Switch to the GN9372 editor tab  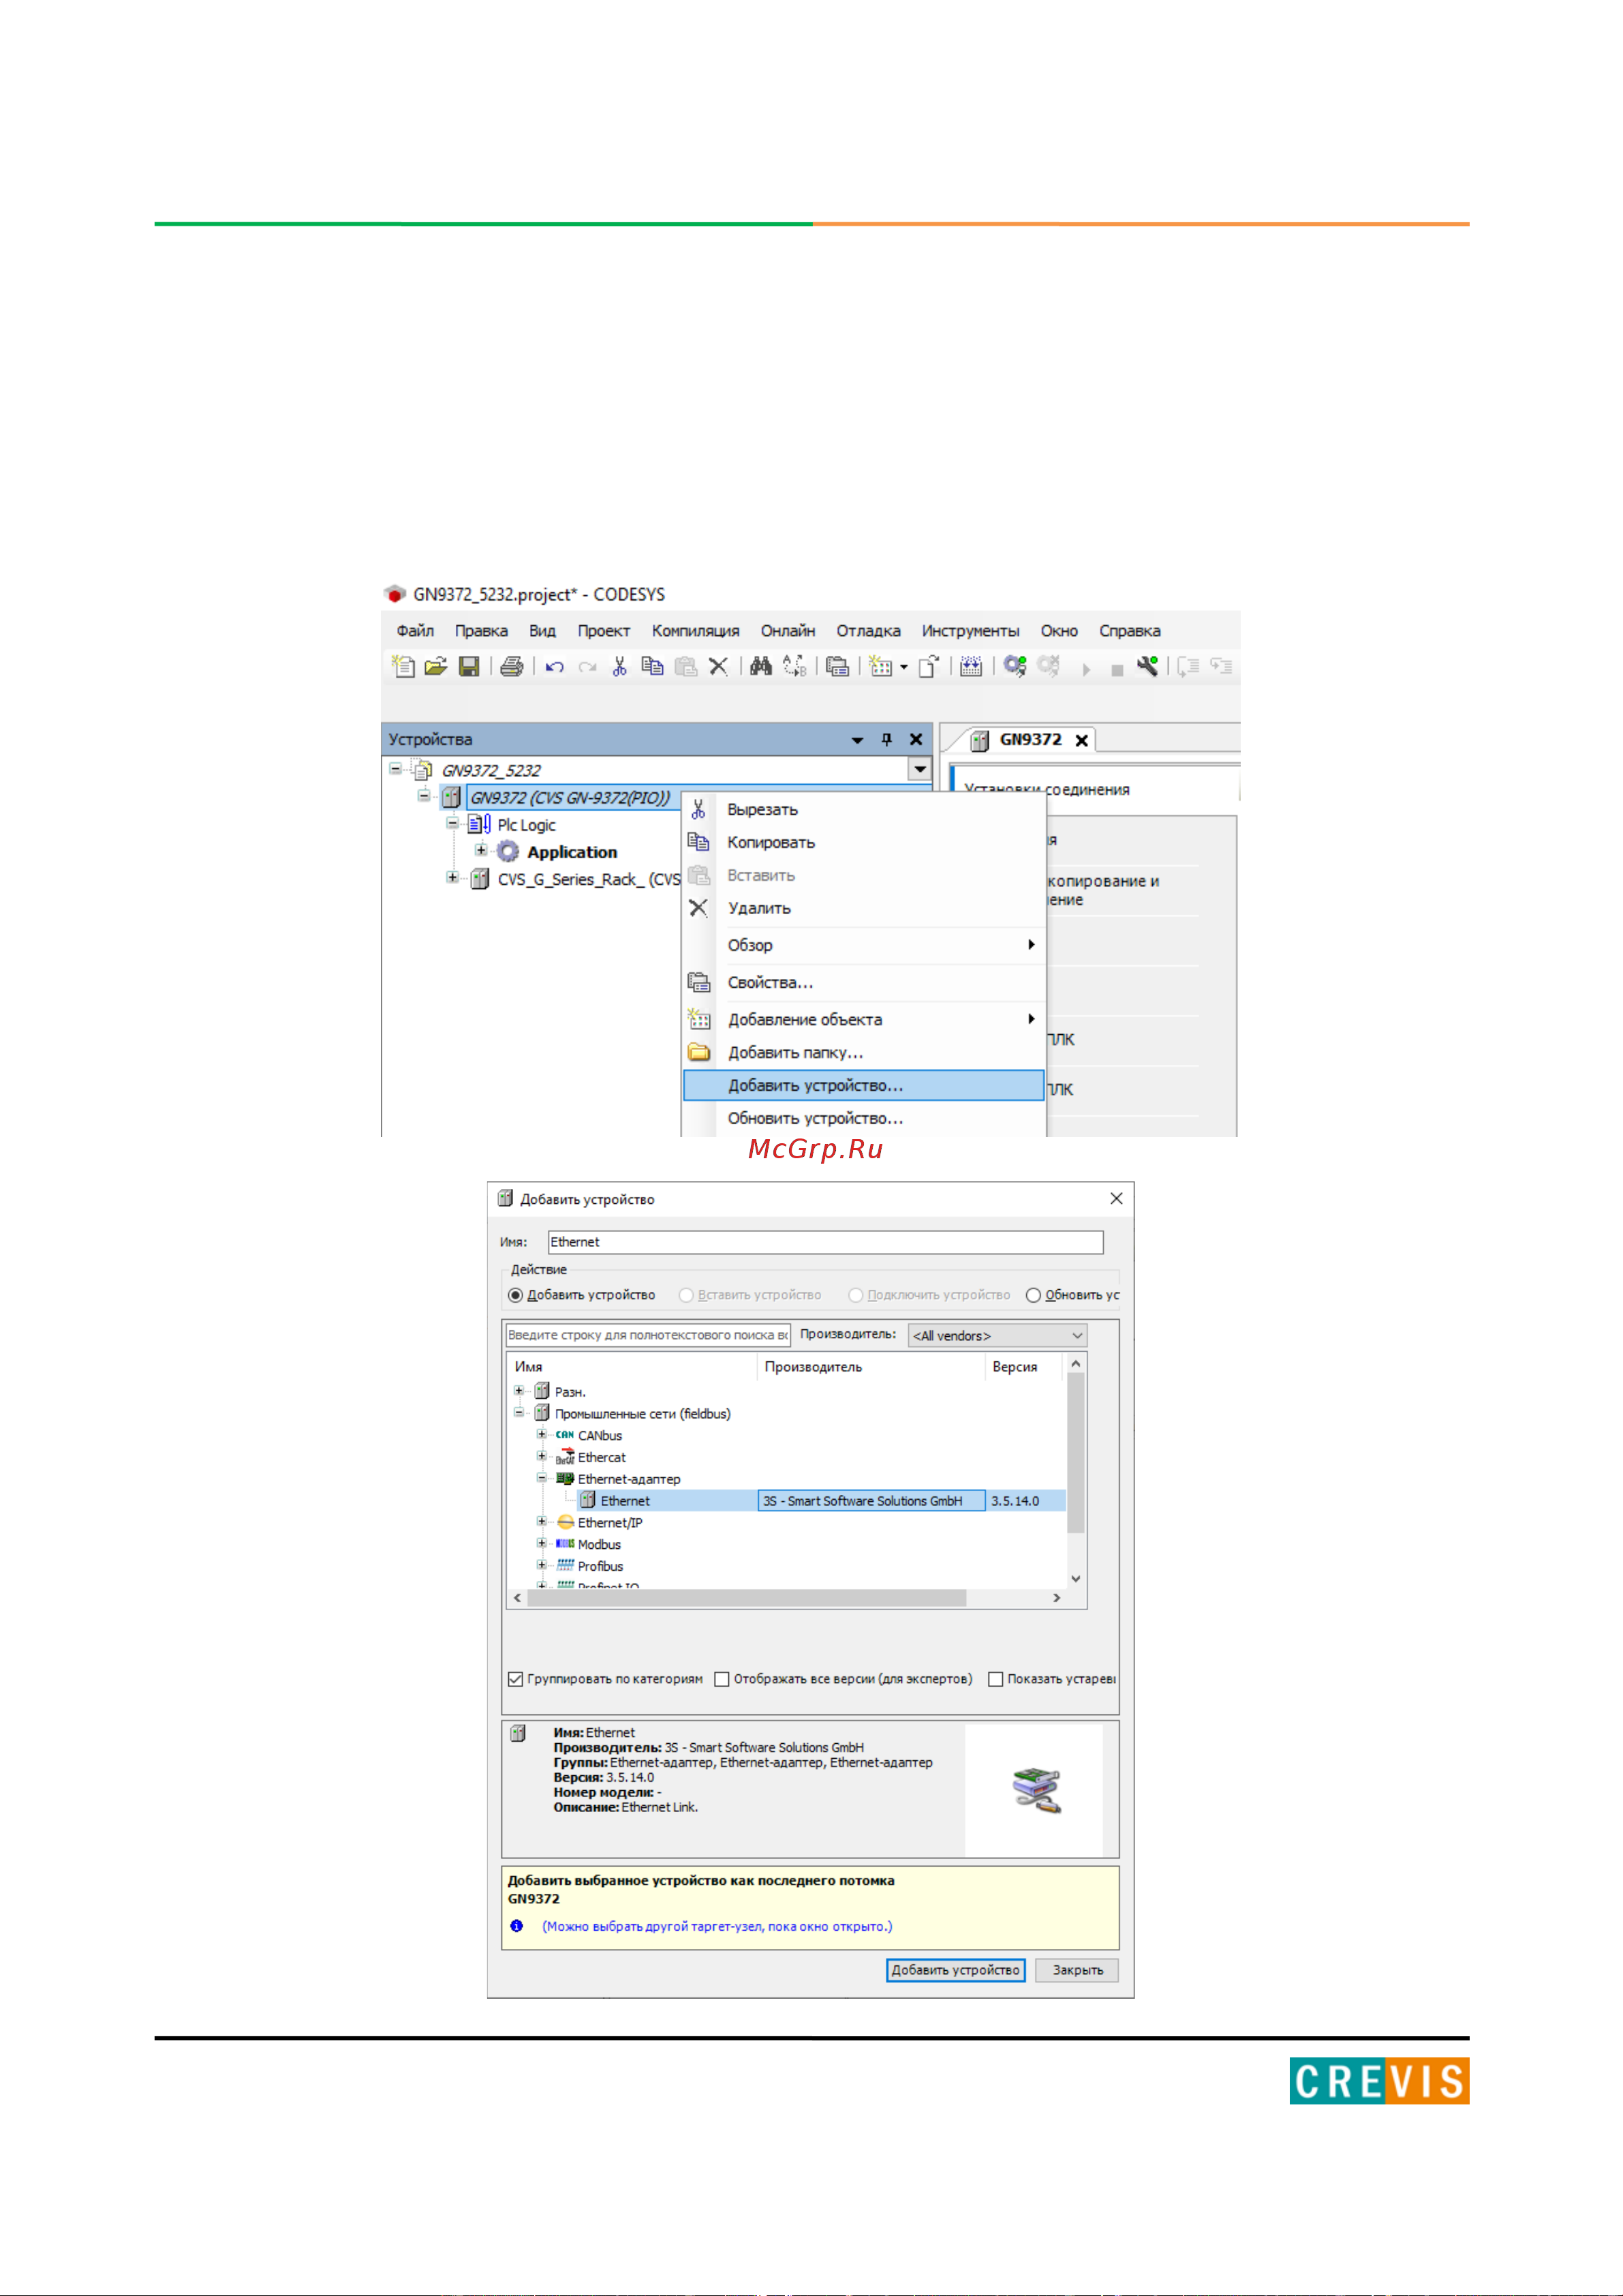1030,739
